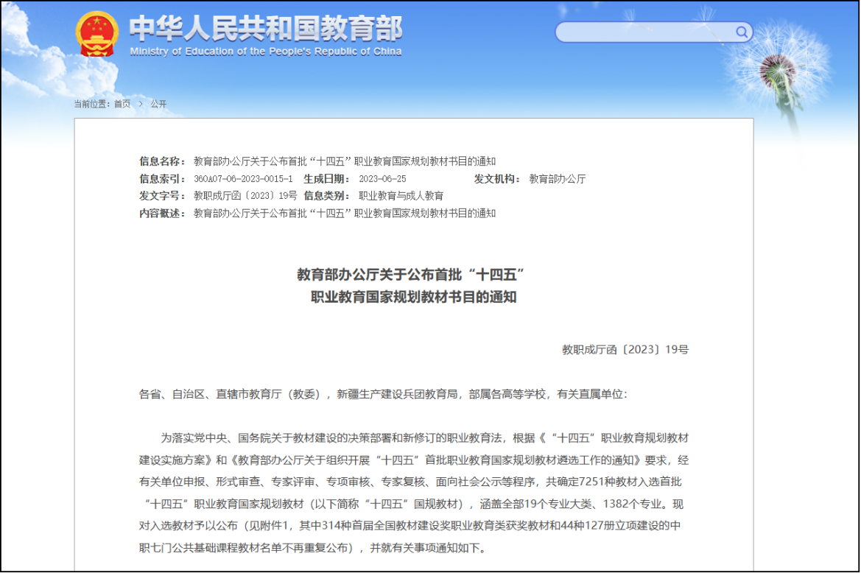Click the 信息名称 value text
The width and height of the screenshot is (861, 573).
pyautogui.click(x=345, y=161)
